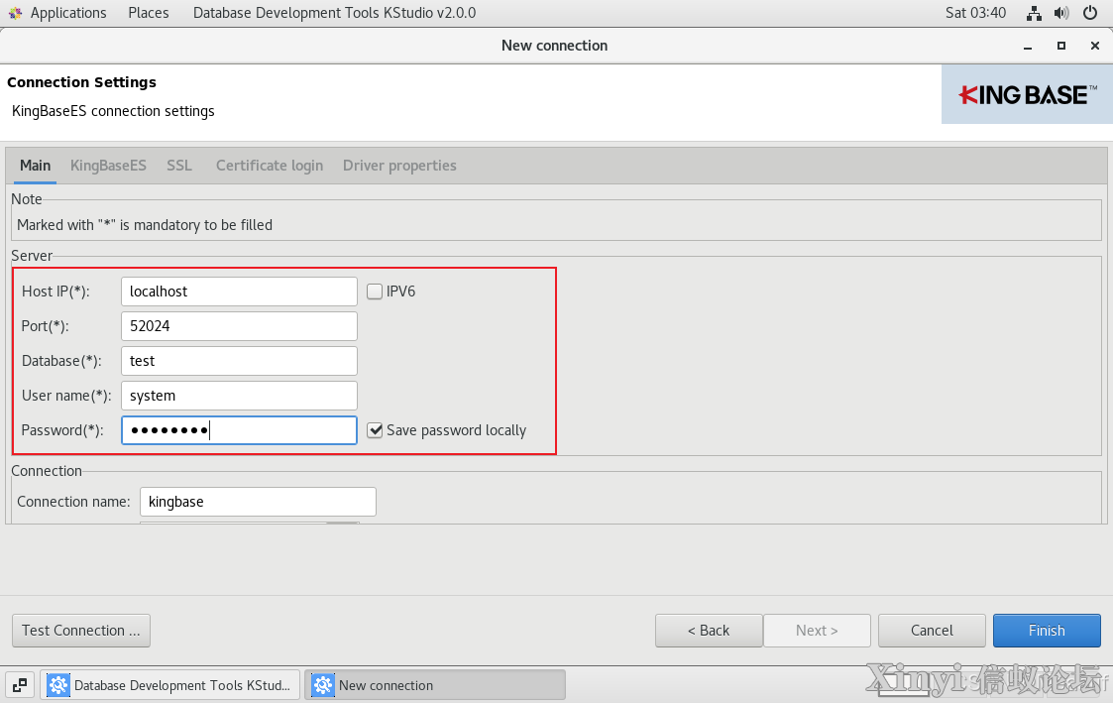
Task: Open the KingBaseES tab
Action: coord(109,166)
